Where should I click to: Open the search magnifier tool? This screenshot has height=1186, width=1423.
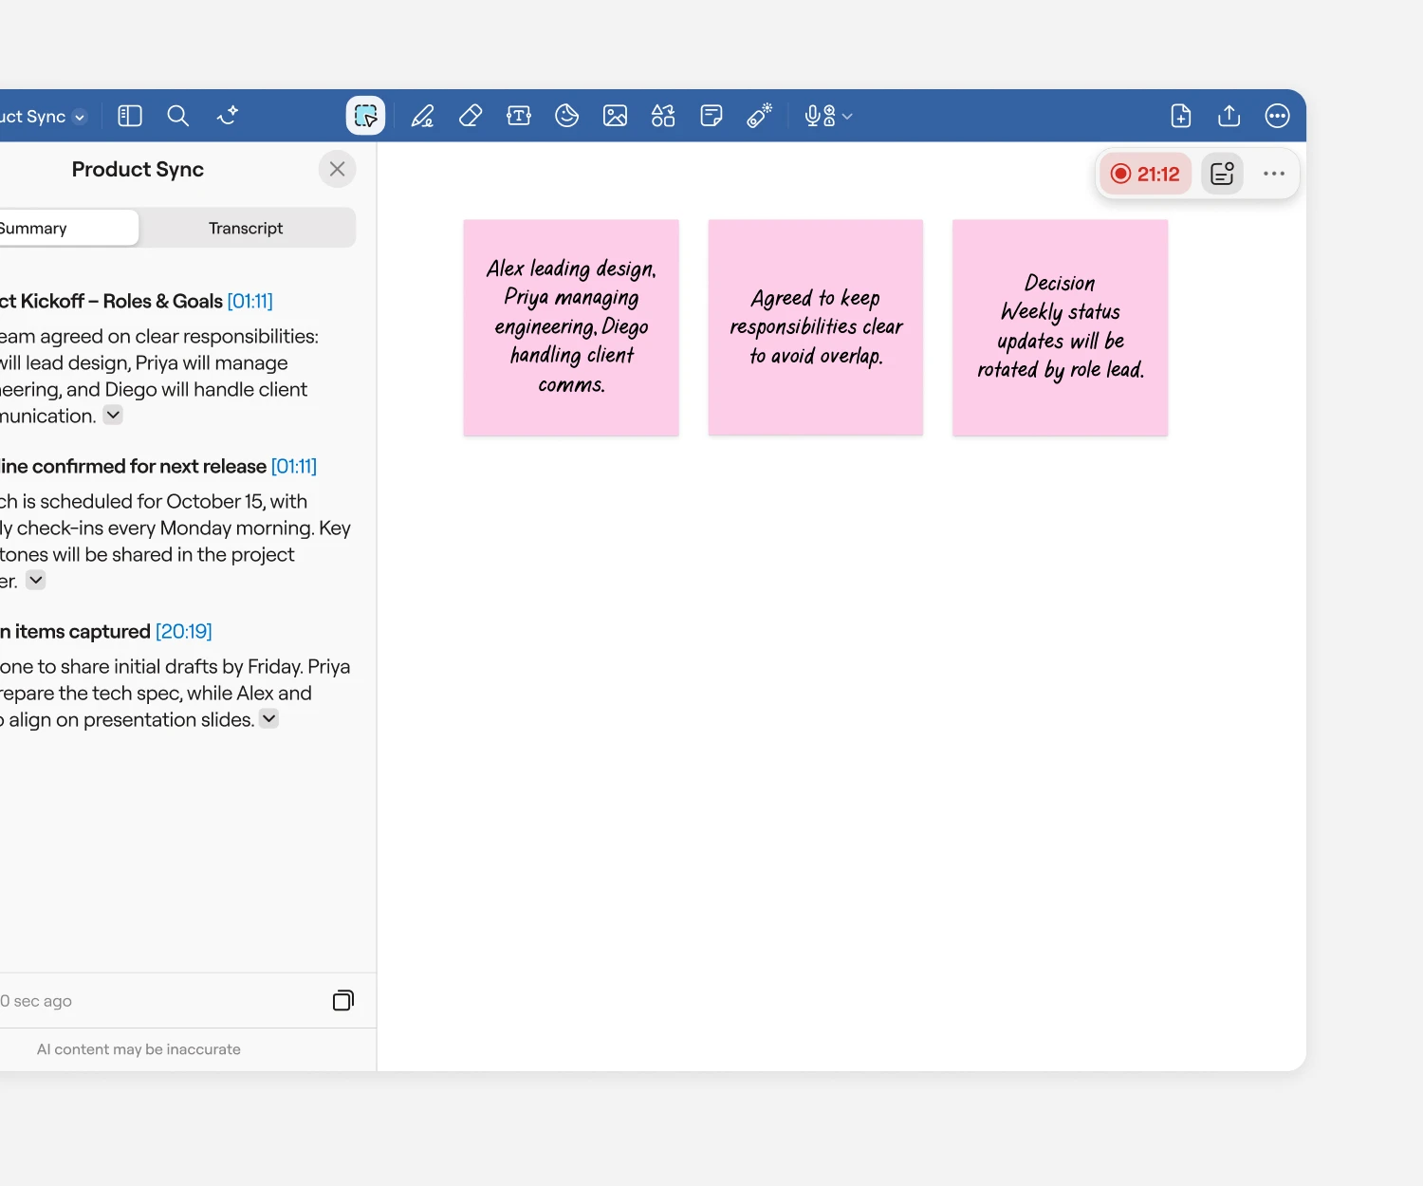point(177,116)
